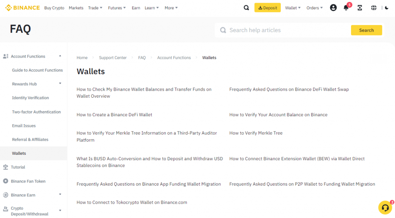This screenshot has width=395, height=218.
Task: Open the user profile account icon
Action: tap(333, 8)
